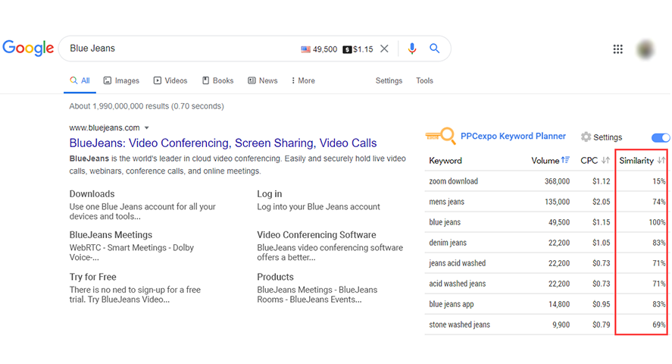The image size is (672, 364).
Task: Switch to the Images tab
Action: pos(121,80)
